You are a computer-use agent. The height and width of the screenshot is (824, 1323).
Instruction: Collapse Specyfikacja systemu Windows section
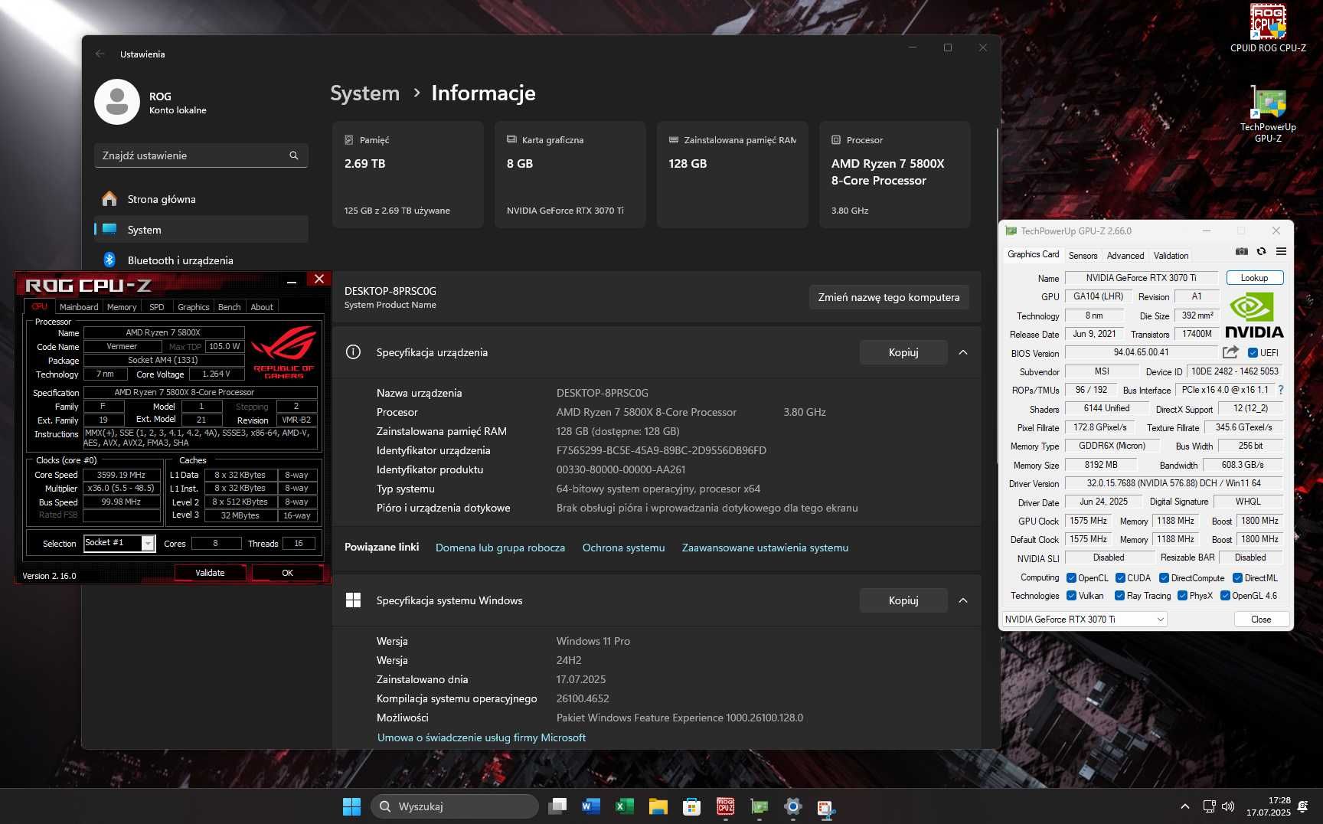(x=963, y=600)
